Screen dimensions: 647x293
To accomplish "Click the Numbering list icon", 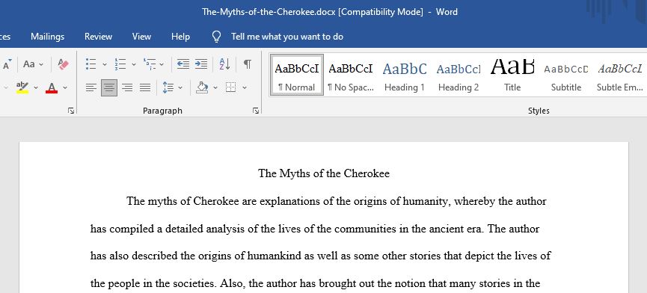I will [120, 64].
